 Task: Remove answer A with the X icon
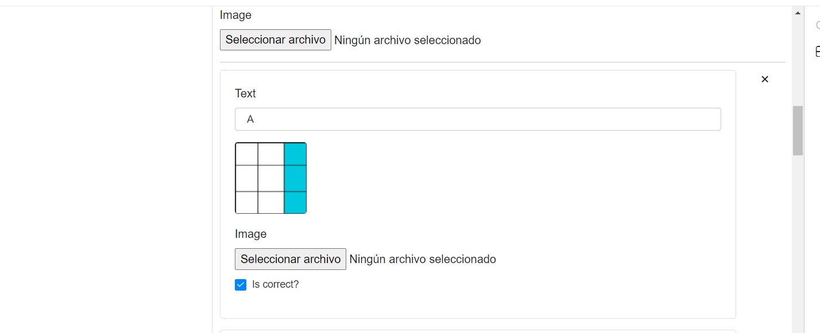[x=764, y=80]
